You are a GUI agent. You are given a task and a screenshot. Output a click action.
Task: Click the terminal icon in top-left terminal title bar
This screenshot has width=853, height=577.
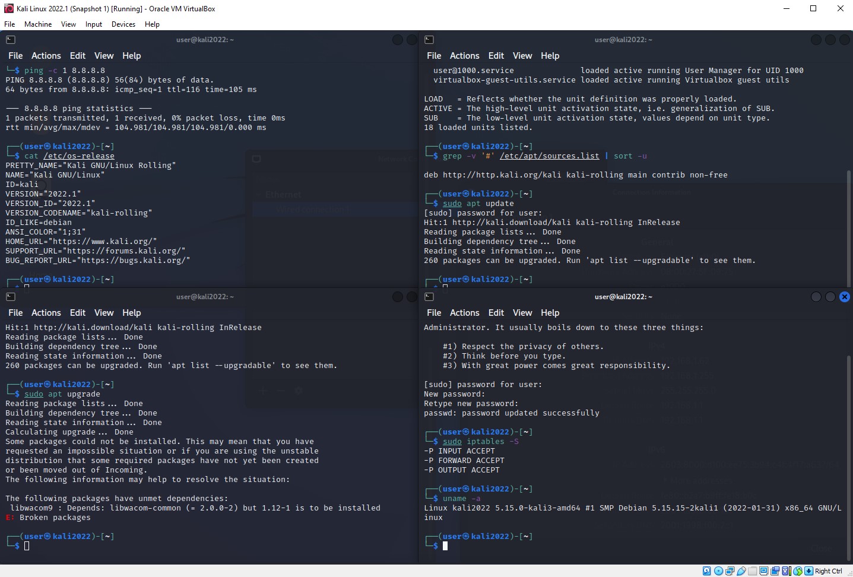11,40
